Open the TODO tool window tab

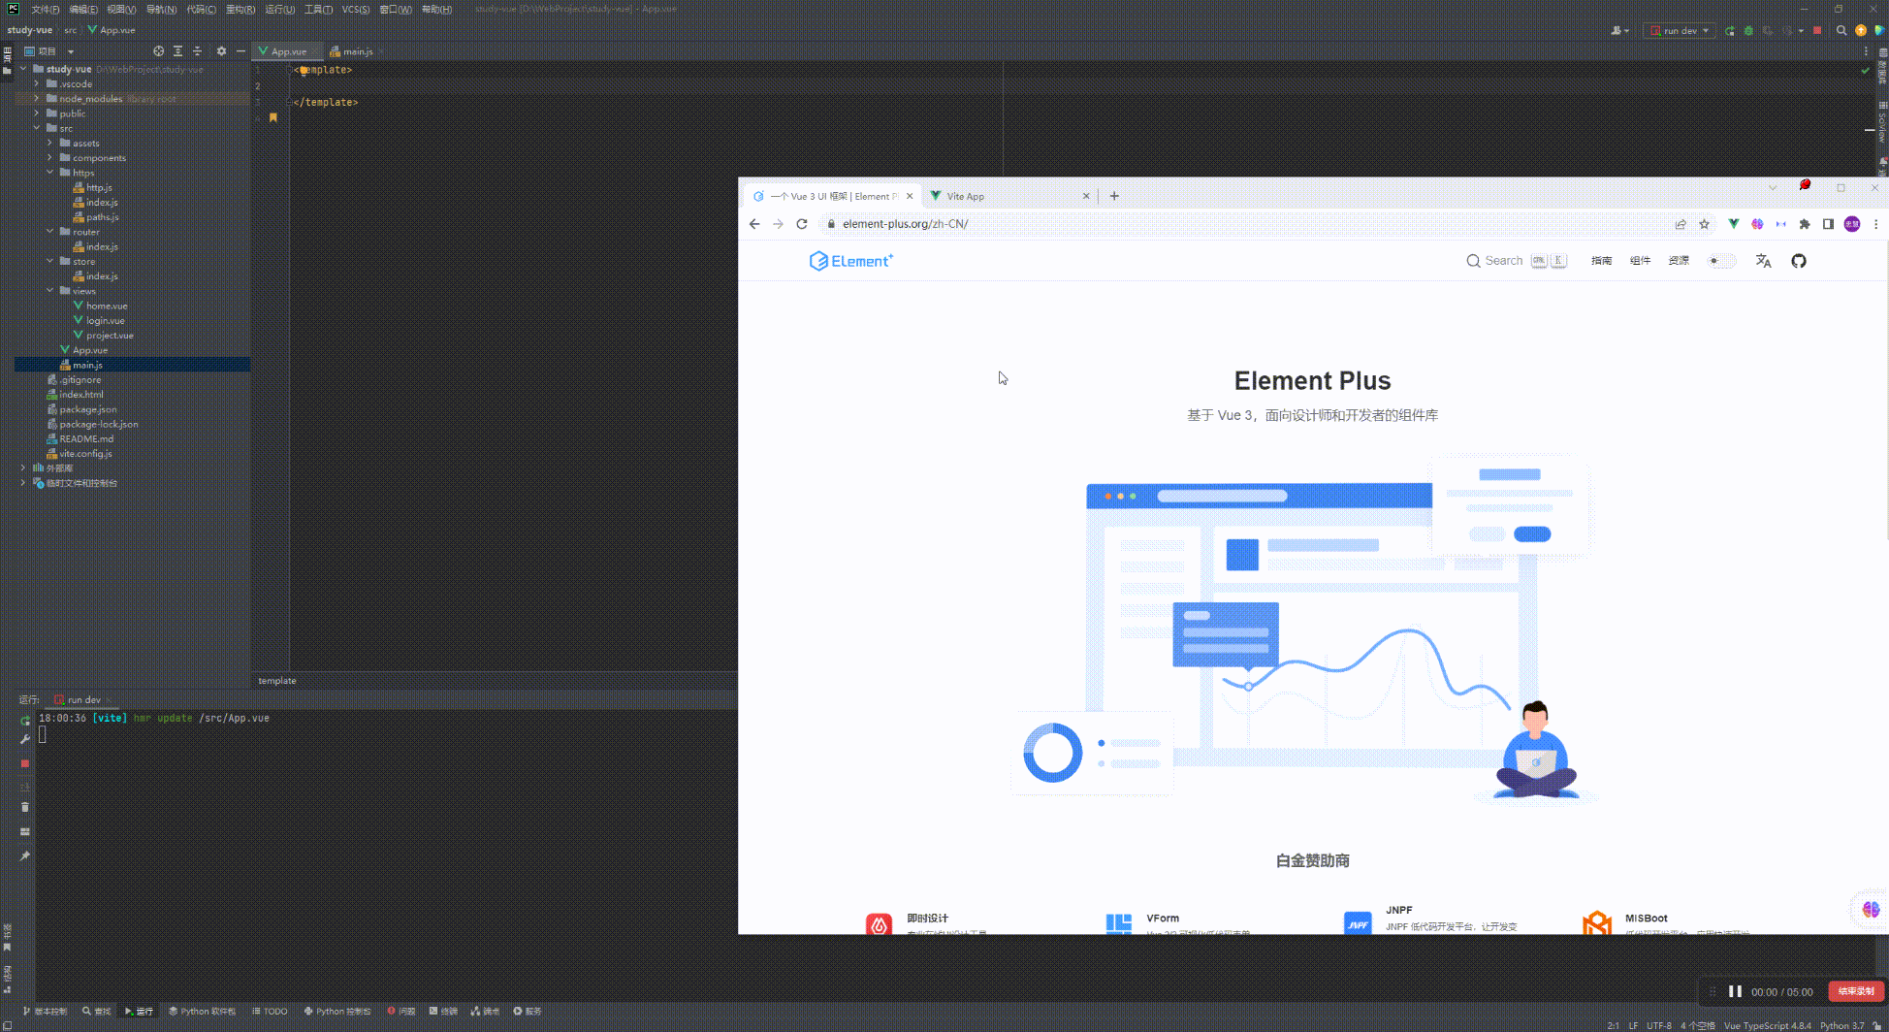coord(271,1011)
